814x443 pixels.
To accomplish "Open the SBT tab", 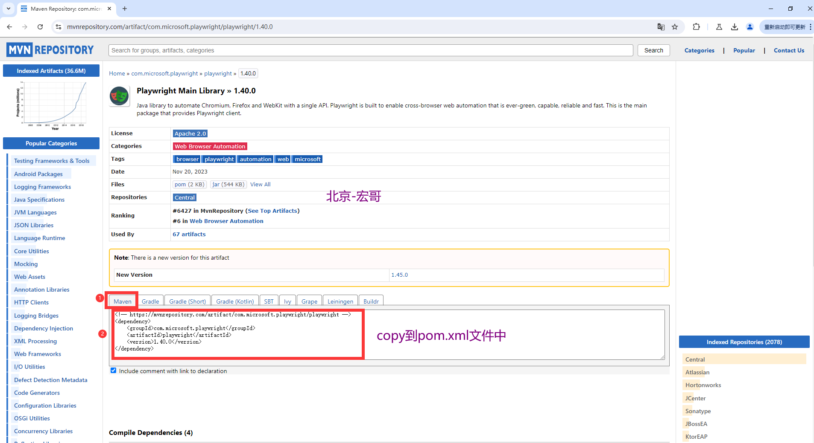I will (x=269, y=301).
